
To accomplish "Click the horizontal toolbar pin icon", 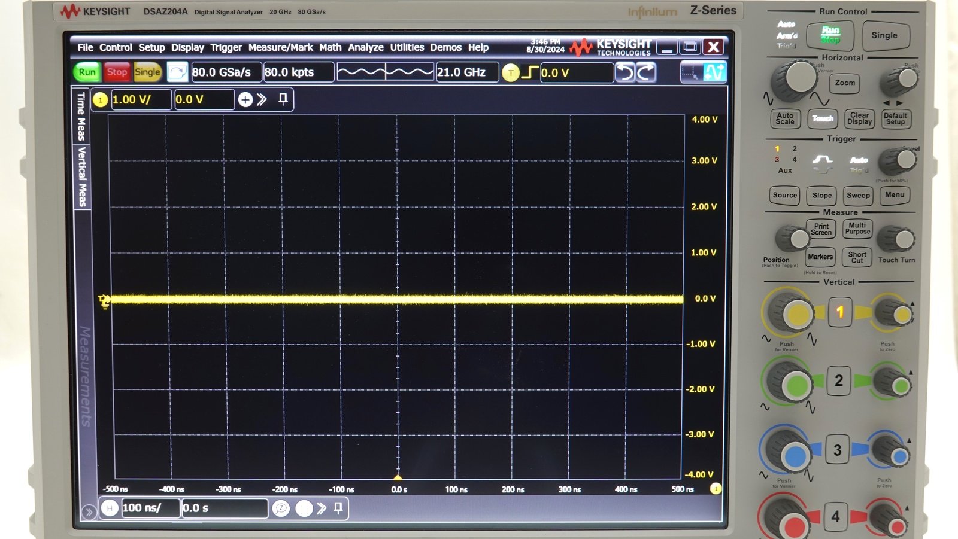I will coord(338,508).
